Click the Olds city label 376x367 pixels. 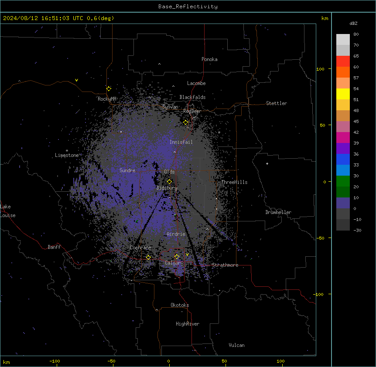coord(169,172)
